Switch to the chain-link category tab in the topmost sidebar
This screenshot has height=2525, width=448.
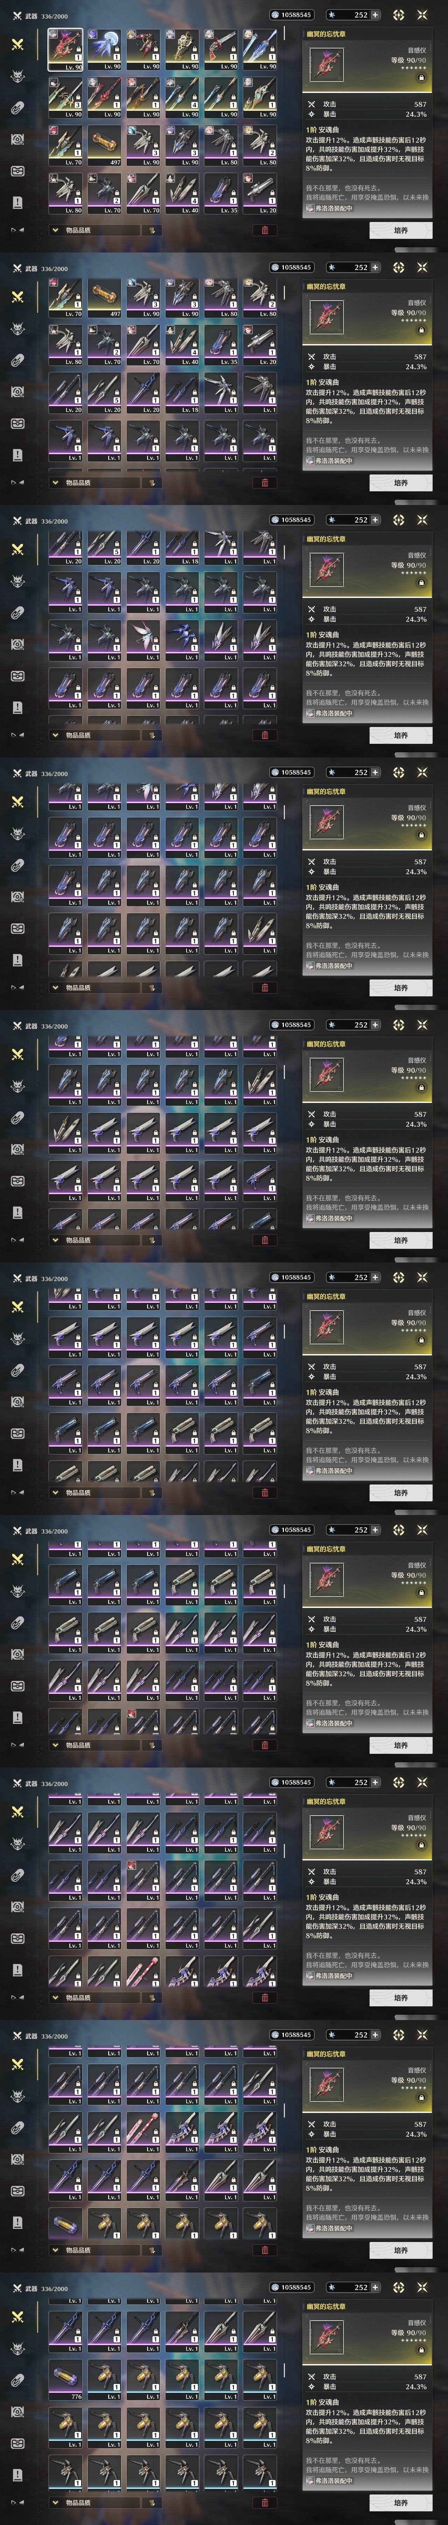pyautogui.click(x=17, y=108)
